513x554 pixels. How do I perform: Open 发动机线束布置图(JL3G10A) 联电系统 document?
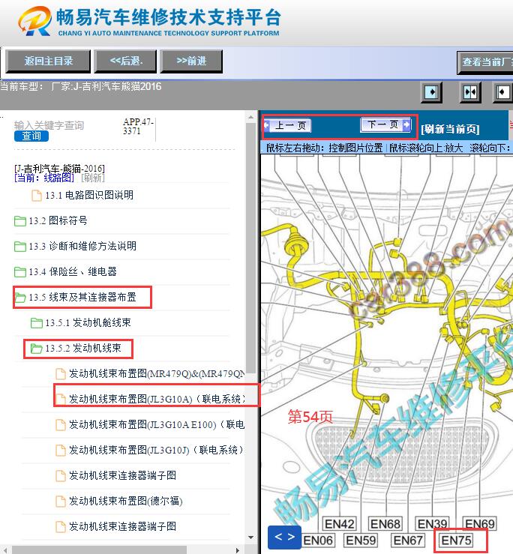(156, 400)
